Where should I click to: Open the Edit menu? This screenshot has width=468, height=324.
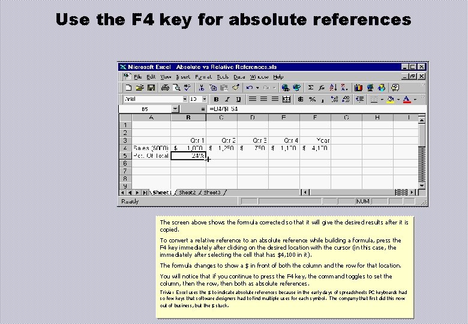(151, 77)
